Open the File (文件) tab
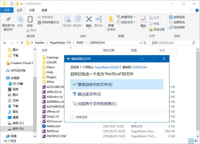The height and width of the screenshot is (144, 200). [x=7, y=10]
